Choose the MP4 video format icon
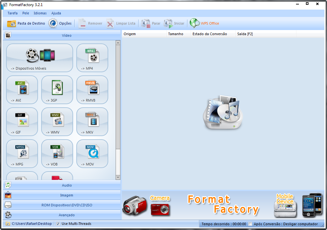The width and height of the screenshot is (327, 230). point(92,58)
